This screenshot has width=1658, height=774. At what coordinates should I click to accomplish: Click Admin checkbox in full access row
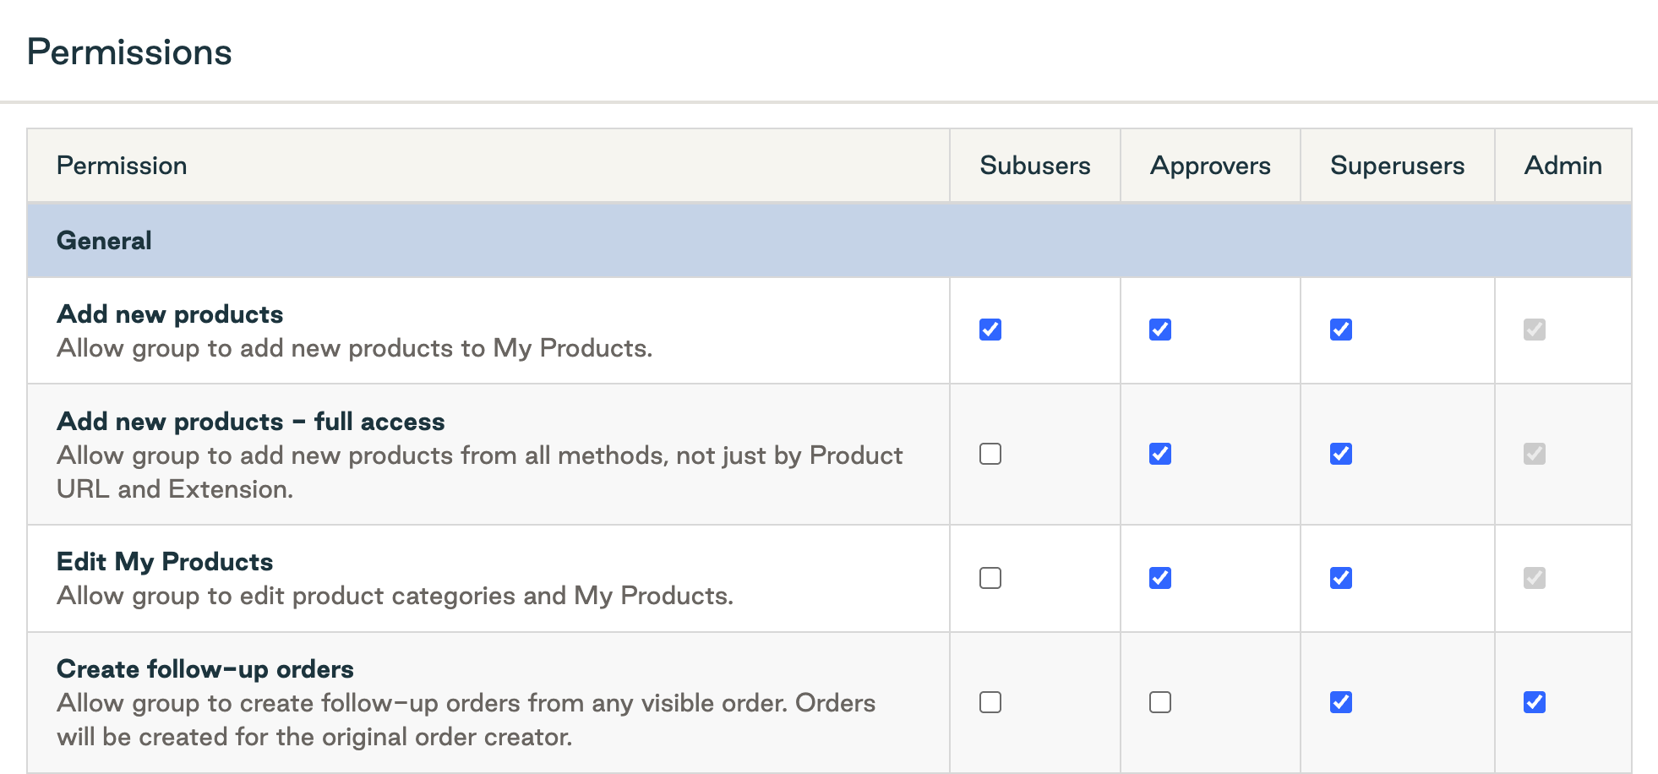tap(1535, 454)
